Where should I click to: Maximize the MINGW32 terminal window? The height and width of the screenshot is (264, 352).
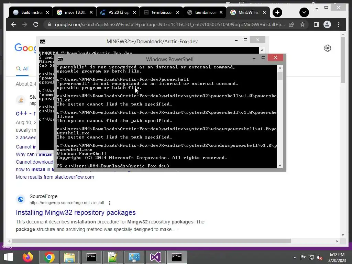245,40
